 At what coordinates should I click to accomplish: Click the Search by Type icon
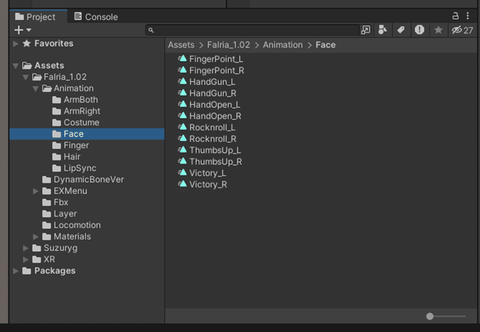(x=383, y=30)
